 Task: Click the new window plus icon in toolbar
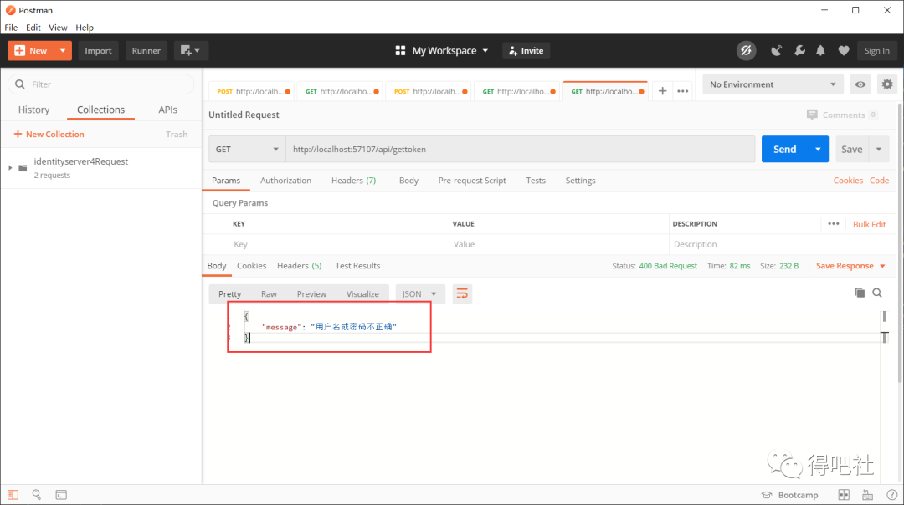point(190,51)
